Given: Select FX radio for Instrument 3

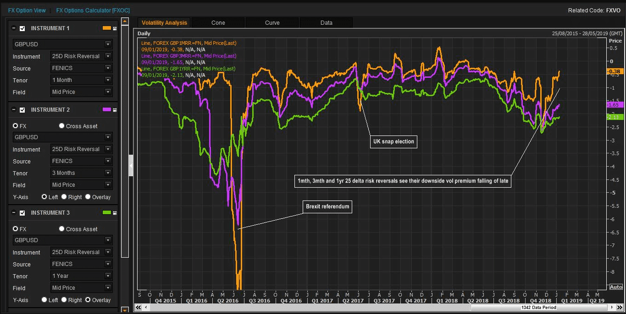Looking at the screenshot, I should point(16,229).
